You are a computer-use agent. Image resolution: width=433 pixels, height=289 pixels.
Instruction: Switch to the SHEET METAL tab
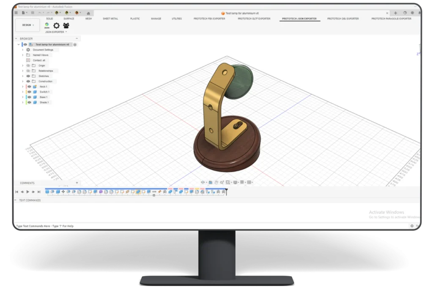point(110,19)
